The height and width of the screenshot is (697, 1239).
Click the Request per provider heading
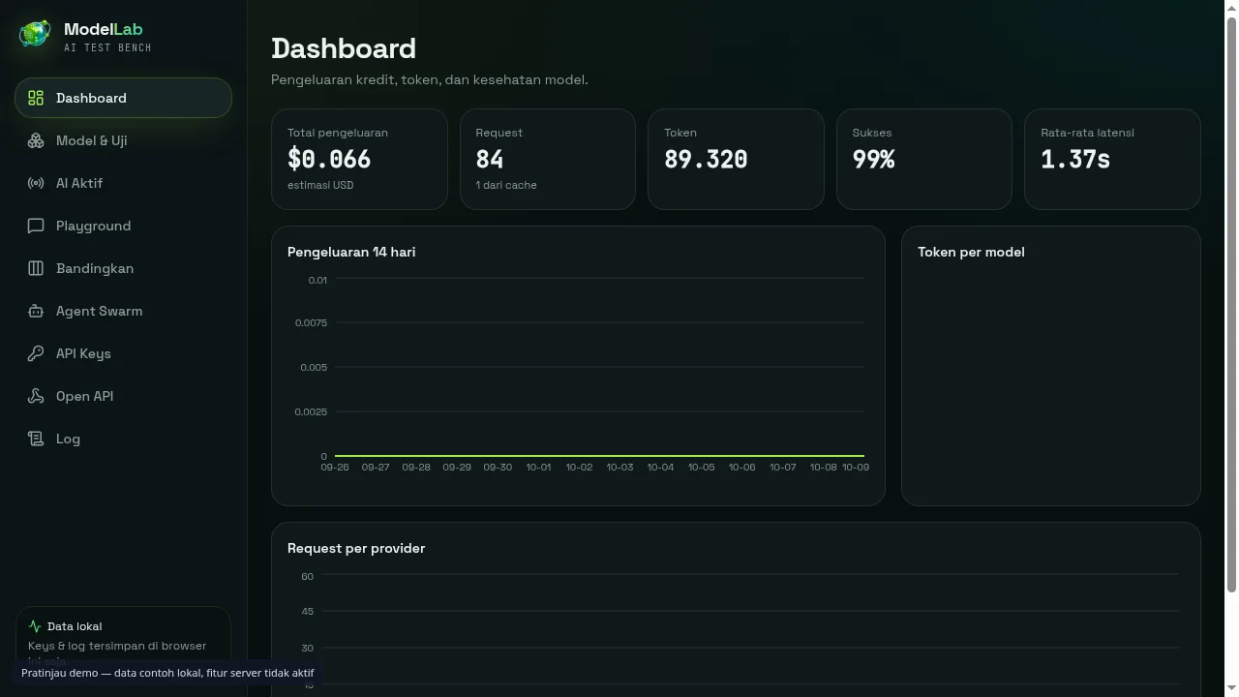tap(356, 548)
